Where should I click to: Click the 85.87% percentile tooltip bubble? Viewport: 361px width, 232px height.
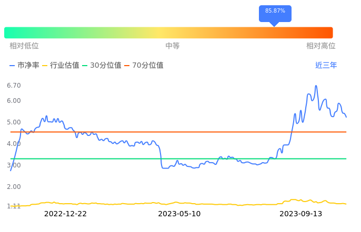[275, 12]
